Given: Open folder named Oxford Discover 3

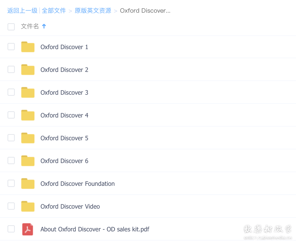Looking at the screenshot, I should tap(64, 93).
